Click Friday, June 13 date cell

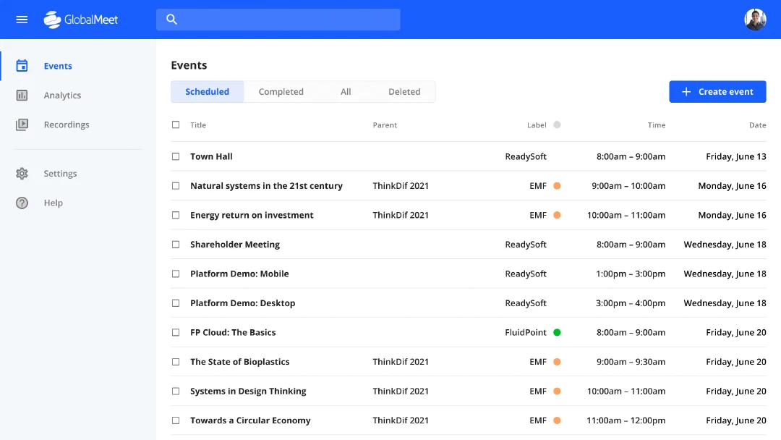coord(736,156)
